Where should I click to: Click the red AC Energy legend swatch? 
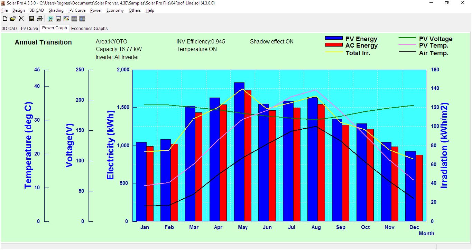[334, 45]
